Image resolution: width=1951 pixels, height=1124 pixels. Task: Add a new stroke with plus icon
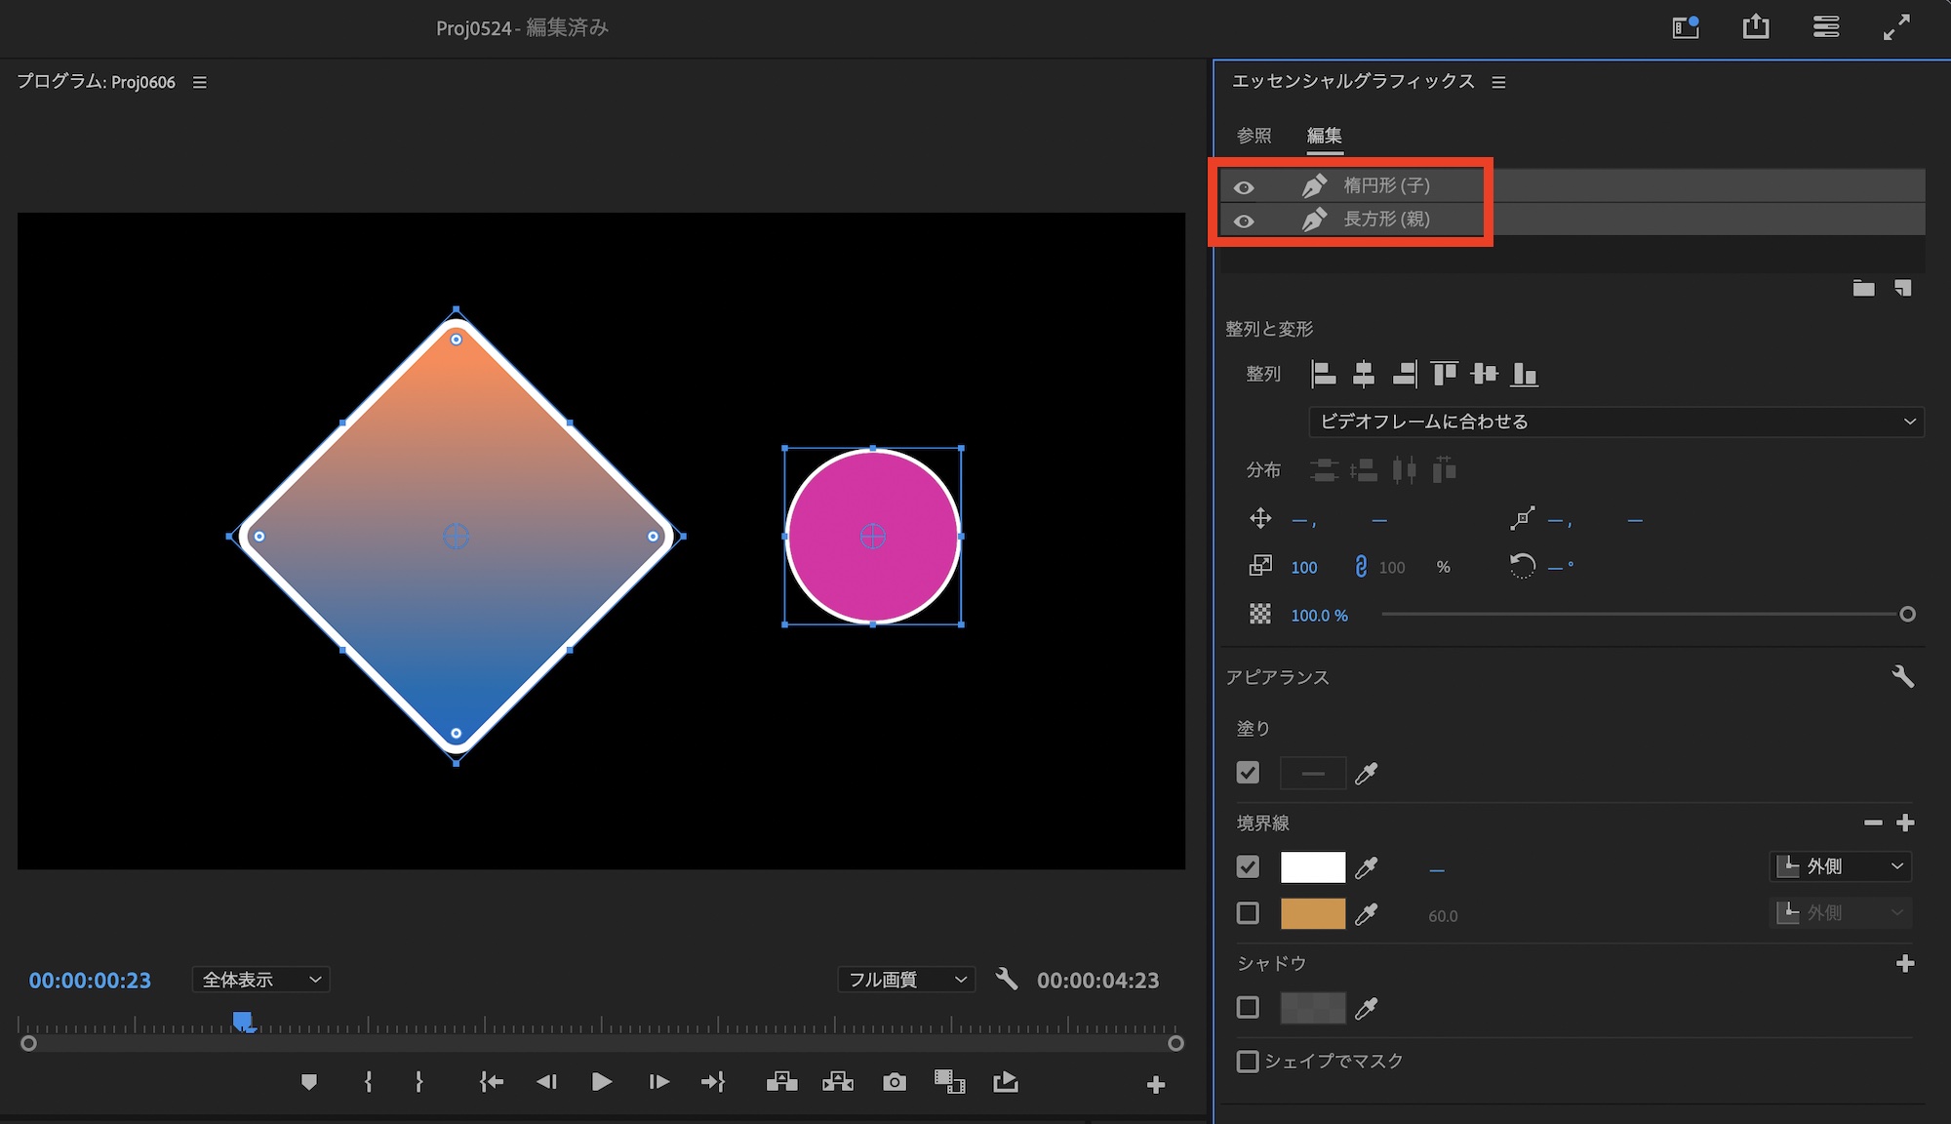[x=1905, y=823]
